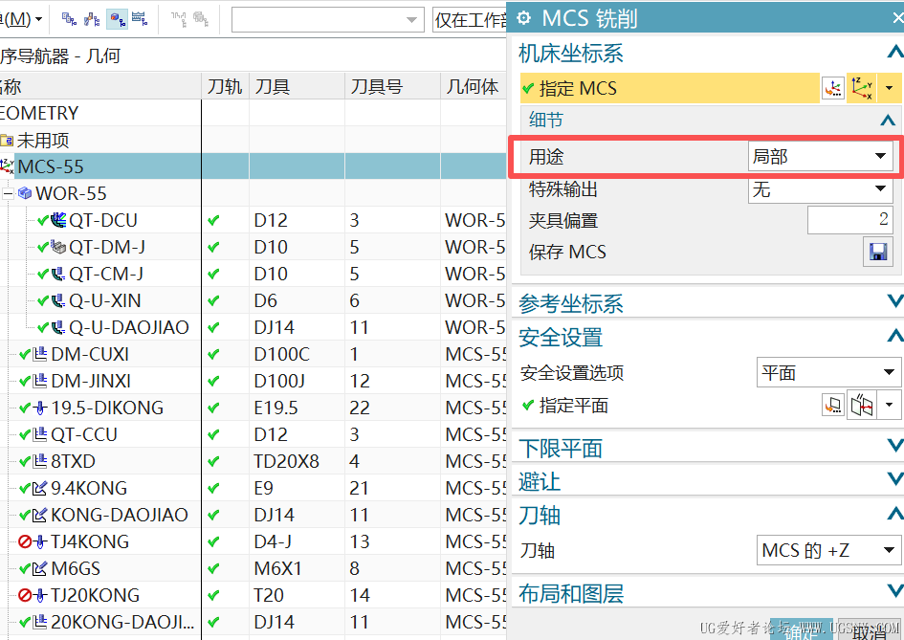Collapse the 机床坐标系 section
The height and width of the screenshot is (640, 904).
pos(894,53)
